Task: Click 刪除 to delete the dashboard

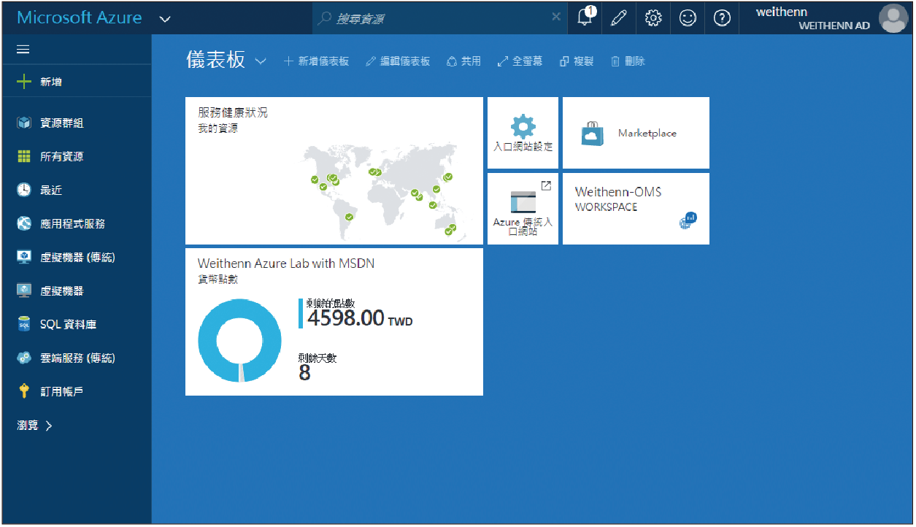Action: click(628, 61)
